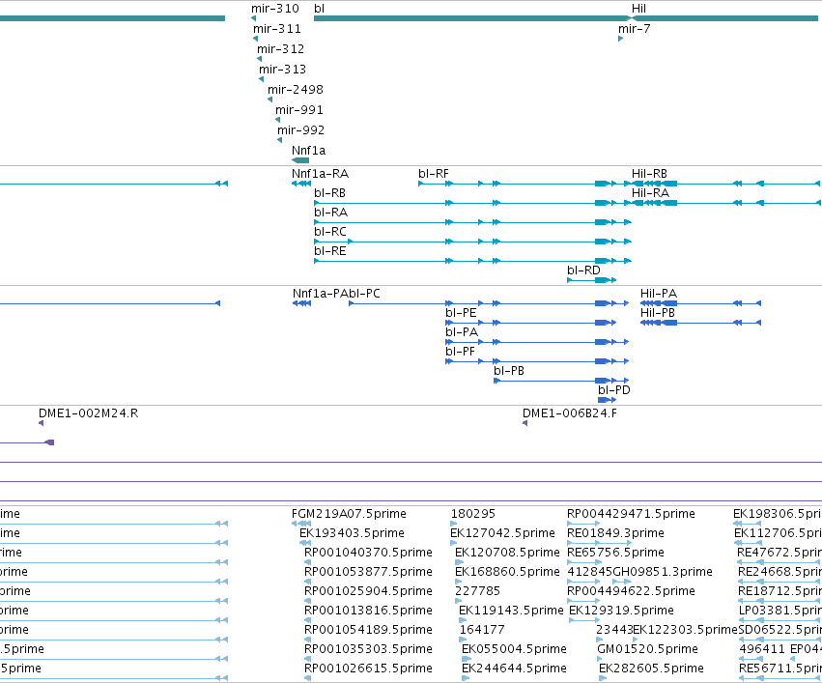822x683 pixels.
Task: Click DME1-006B24.F purple arrow marker
Action: coord(524,423)
